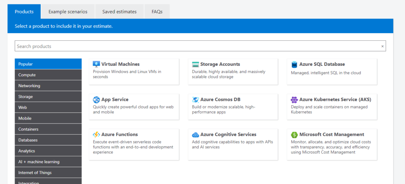This screenshot has height=184, width=405.
Task: Click the Azure Functions lightning icon
Action: pyautogui.click(x=96, y=135)
